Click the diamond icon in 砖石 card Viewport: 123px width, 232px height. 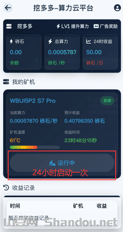[x=11, y=41]
